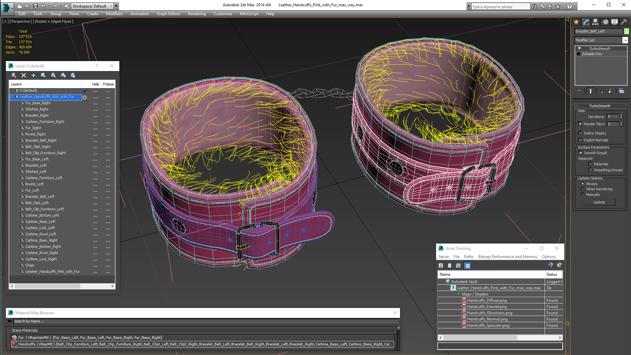This screenshot has width=631, height=355.
Task: Uncheck the Smooth Result checkbox
Action: click(x=580, y=153)
